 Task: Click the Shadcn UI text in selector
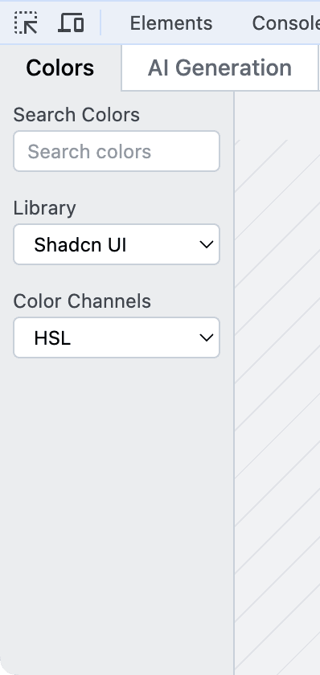click(x=80, y=245)
